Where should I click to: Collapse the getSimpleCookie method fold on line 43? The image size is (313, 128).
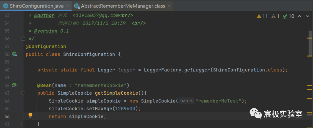23,93
